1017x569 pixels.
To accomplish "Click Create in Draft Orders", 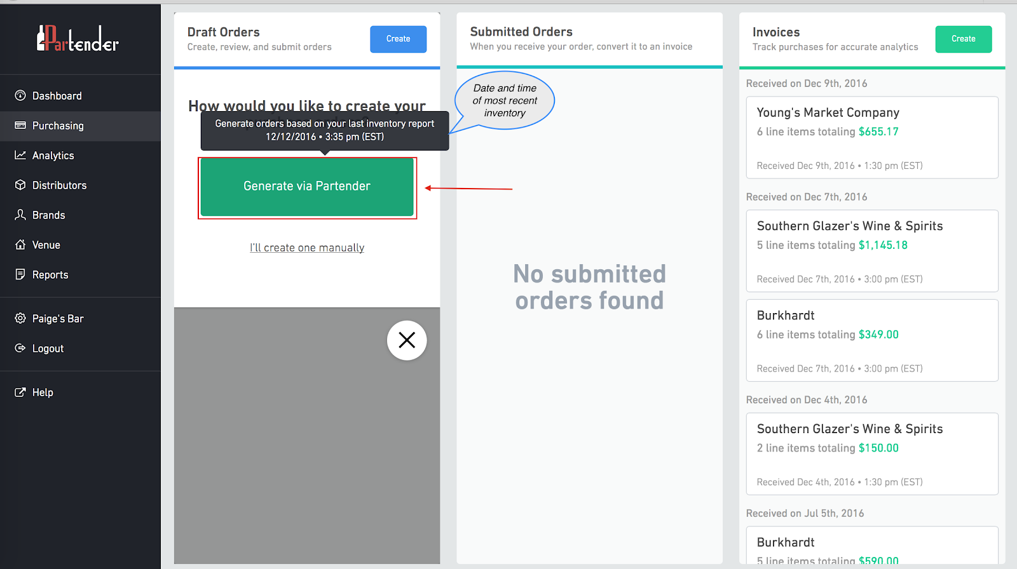I will [x=399, y=39].
